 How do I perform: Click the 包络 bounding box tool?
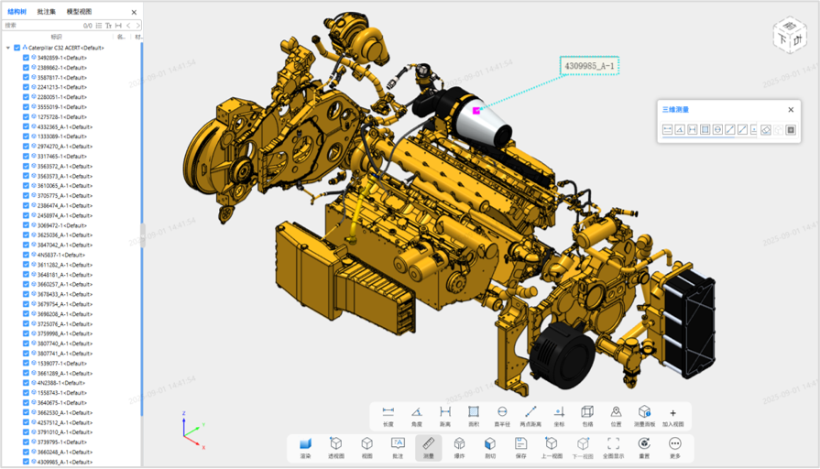[587, 415]
